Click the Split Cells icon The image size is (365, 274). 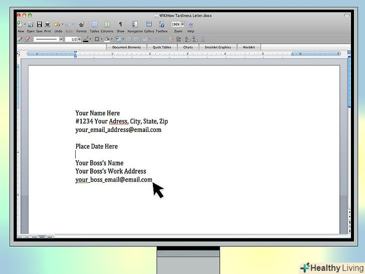(x=136, y=39)
